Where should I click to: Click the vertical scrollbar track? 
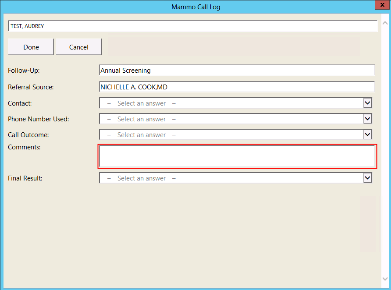pos(384,149)
